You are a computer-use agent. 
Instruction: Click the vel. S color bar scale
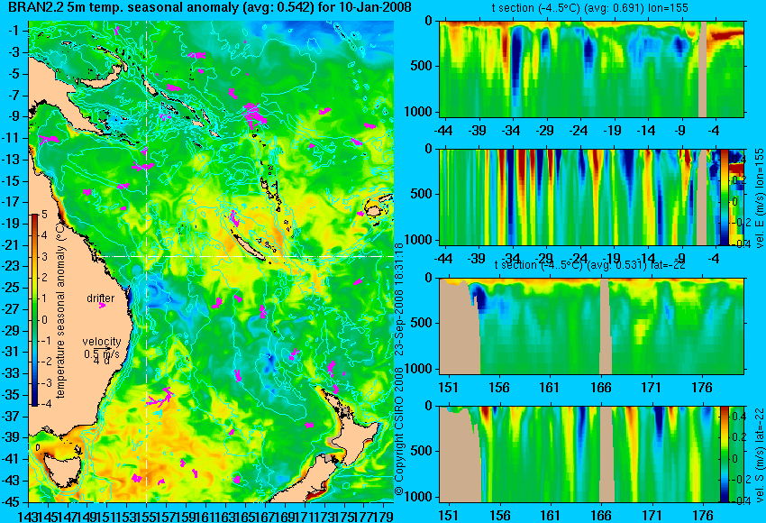(x=725, y=454)
